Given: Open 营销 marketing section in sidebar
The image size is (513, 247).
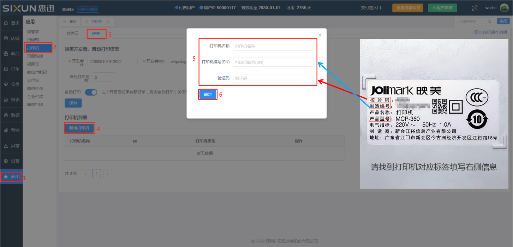Looking at the screenshot, I should coord(11,131).
